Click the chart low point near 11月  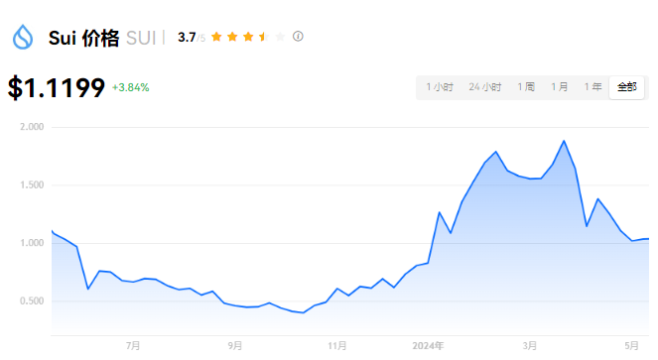[304, 312]
